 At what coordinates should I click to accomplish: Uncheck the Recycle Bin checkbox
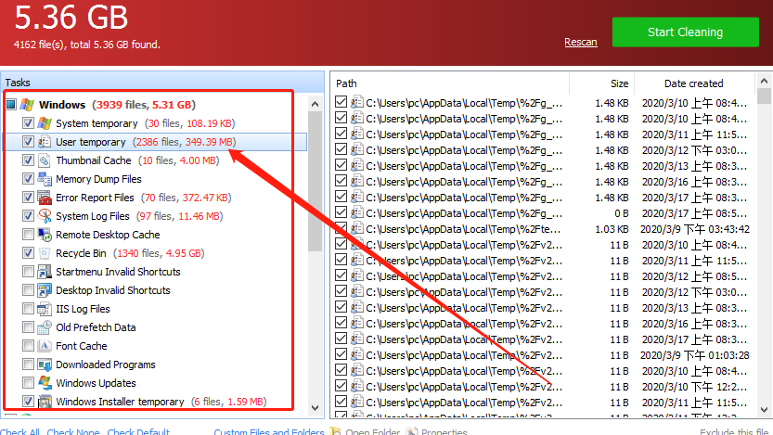28,253
